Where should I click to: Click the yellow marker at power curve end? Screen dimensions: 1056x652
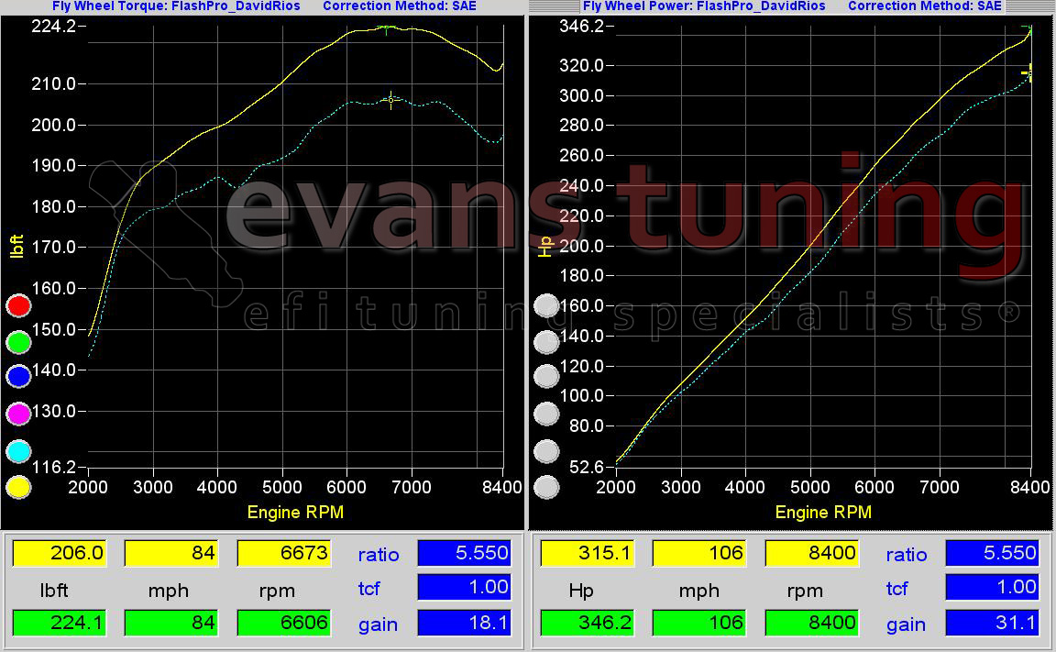tap(1028, 72)
